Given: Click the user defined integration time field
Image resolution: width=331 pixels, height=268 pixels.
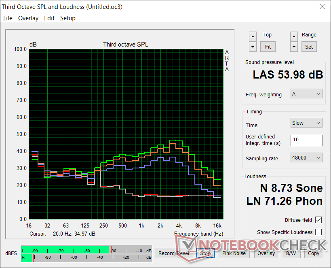Looking at the screenshot, I should (306, 140).
